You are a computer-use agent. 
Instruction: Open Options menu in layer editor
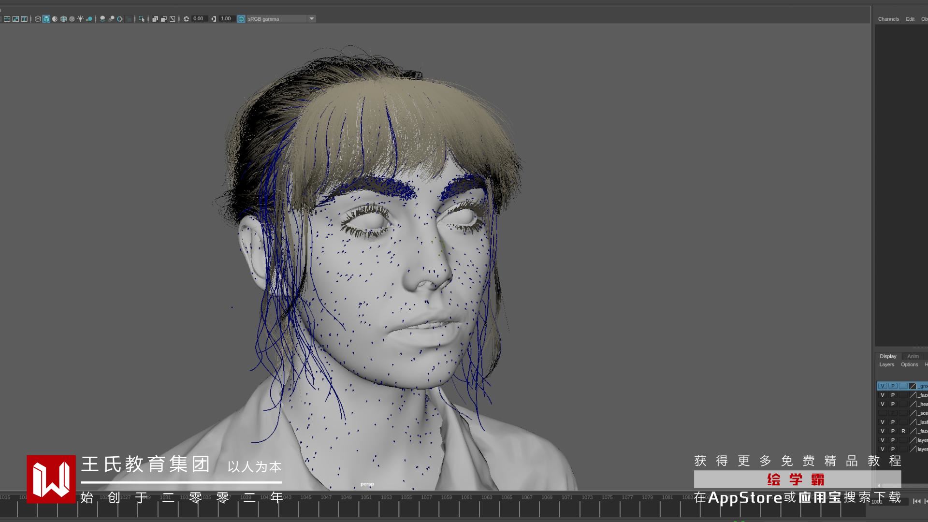click(909, 364)
